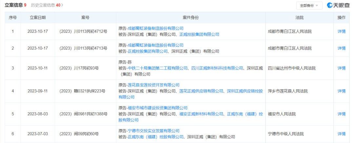This screenshot has height=143, width=354.
Task: Select case number （2023）川17民初93号
Action: pos(79,68)
